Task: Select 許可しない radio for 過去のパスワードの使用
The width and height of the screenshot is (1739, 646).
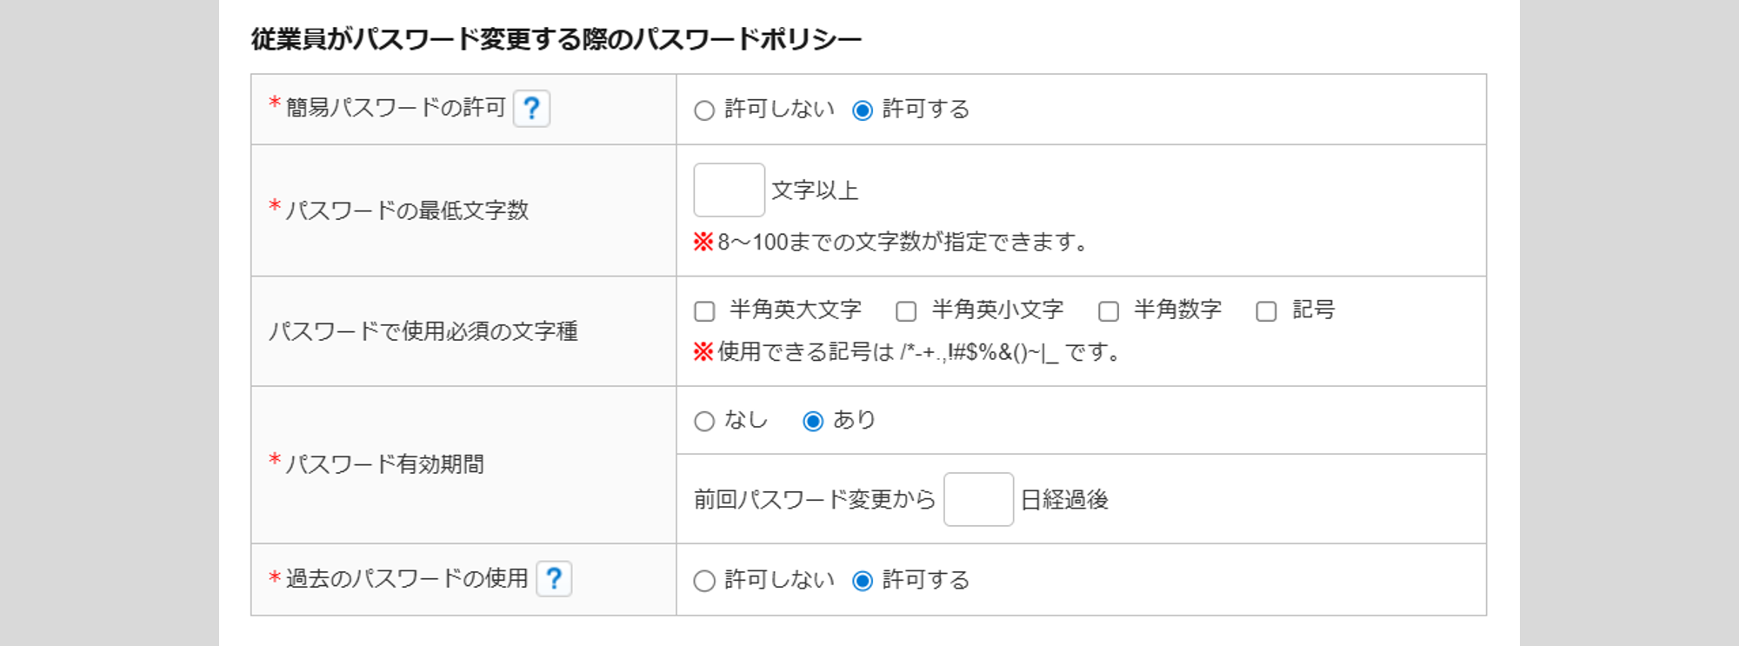Action: 704,581
